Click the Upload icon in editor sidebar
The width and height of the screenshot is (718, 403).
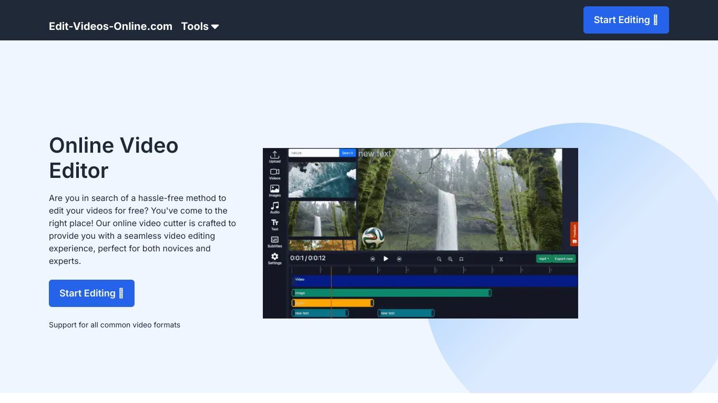coord(274,156)
